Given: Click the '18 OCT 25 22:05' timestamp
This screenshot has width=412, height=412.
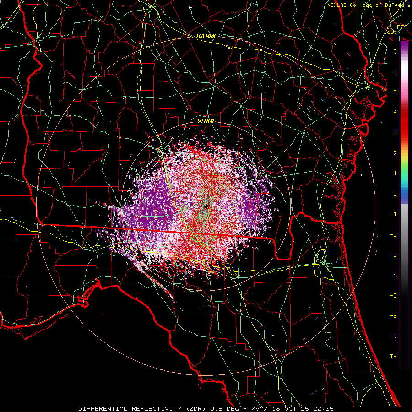Looking at the screenshot, I should 302,409.
